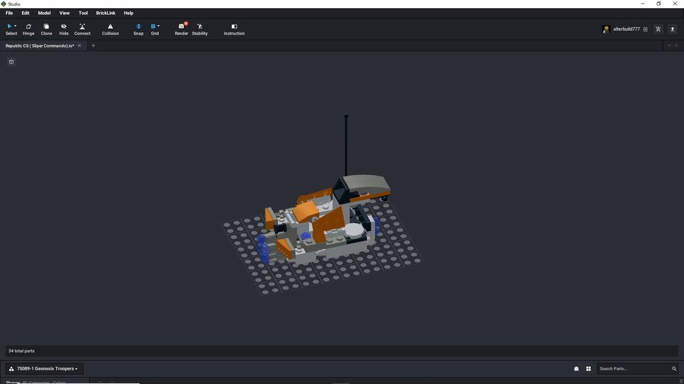Expand the Select tool dropdown arrow
684x384 pixels.
[15, 26]
